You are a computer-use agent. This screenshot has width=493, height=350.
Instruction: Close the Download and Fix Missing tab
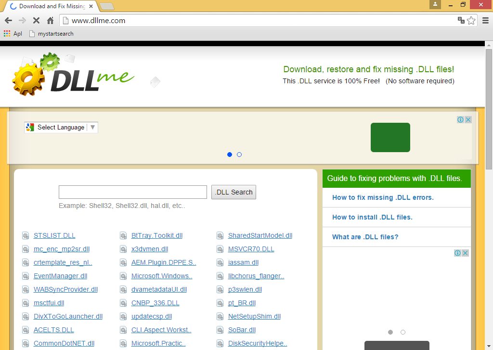pyautogui.click(x=91, y=6)
